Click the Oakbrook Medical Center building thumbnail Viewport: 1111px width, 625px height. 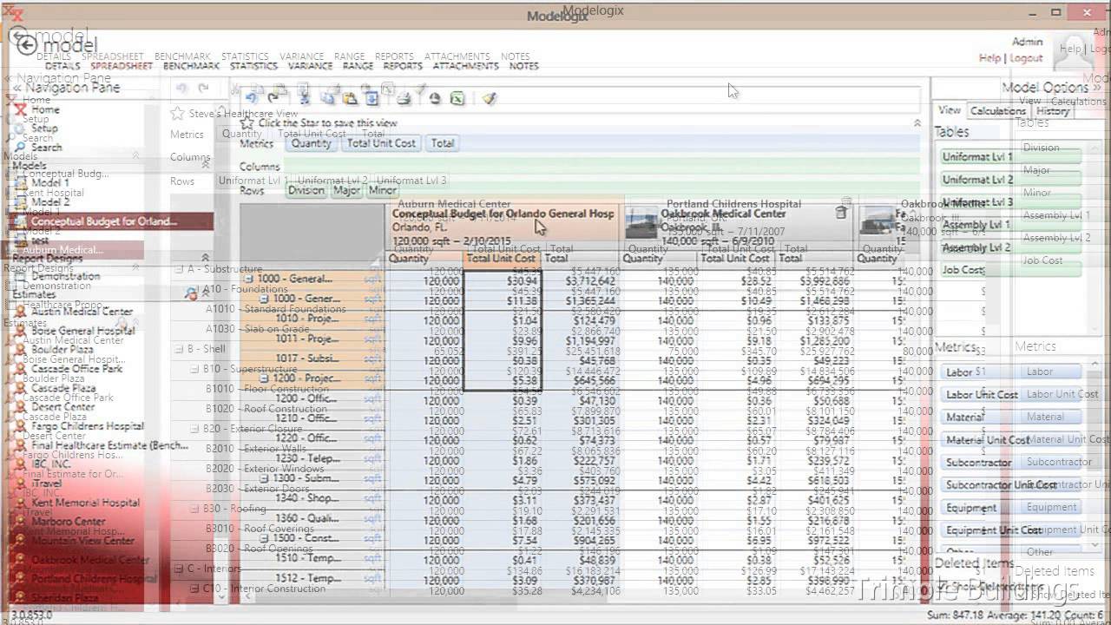point(641,222)
